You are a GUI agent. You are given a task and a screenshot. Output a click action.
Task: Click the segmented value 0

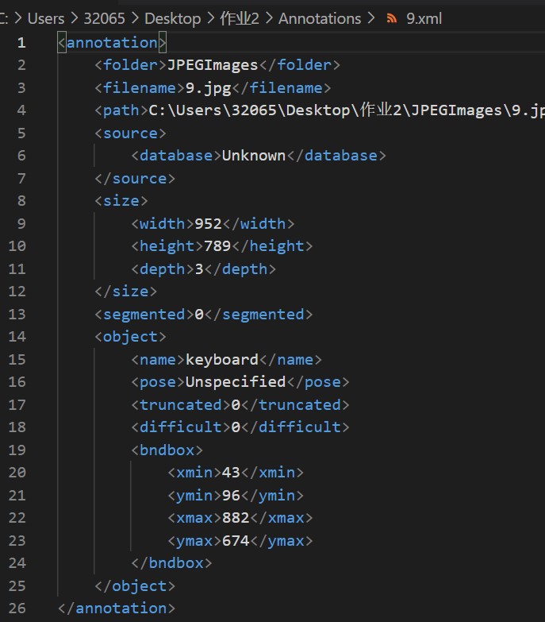[x=199, y=314]
